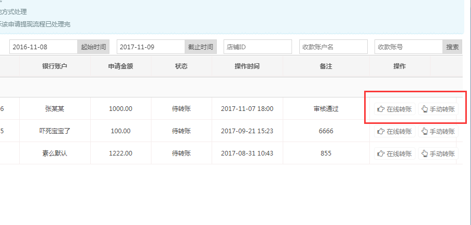471x225 pixels.
Task: Click the 起始时间 label addon
Action: tap(93, 47)
